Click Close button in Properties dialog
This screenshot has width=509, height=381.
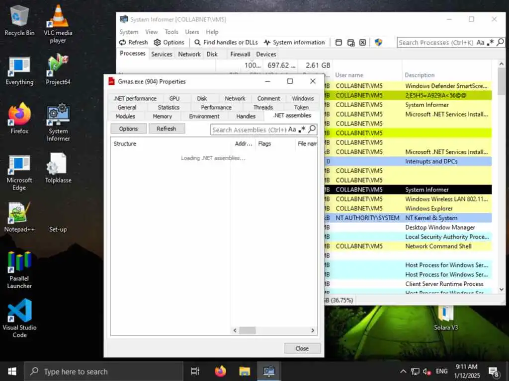coord(302,348)
